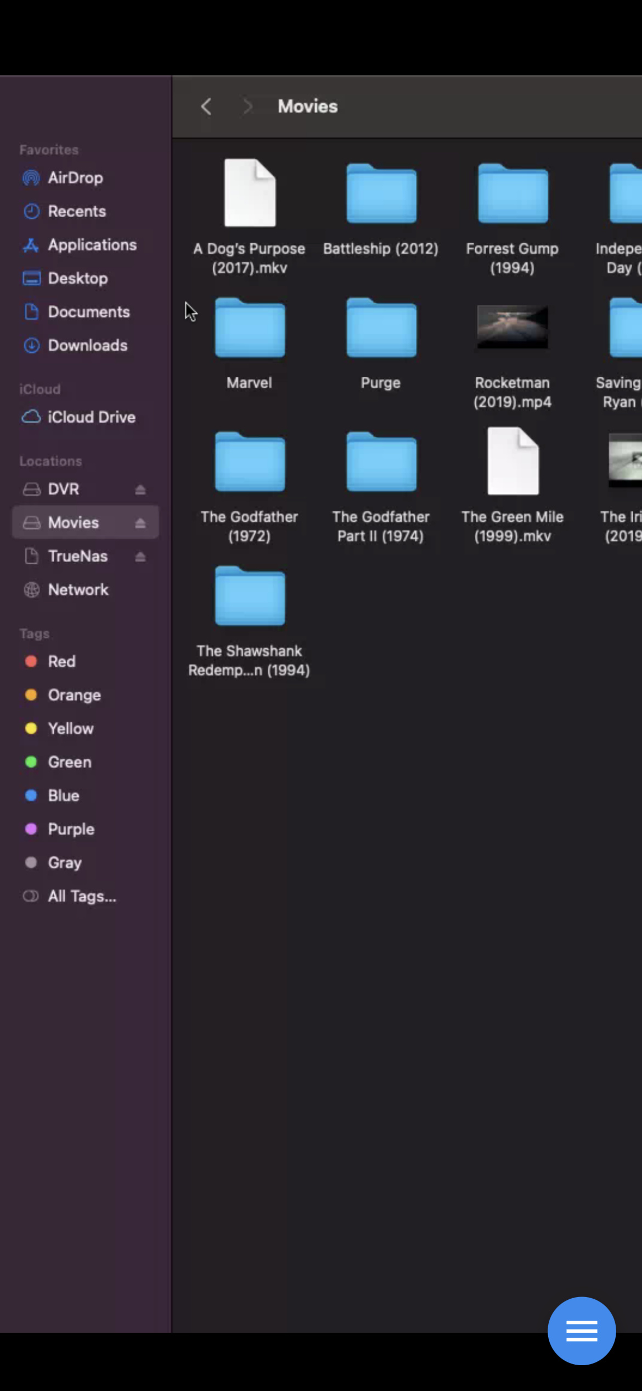642x1391 pixels.
Task: Open the Battleship (2012) folder
Action: [x=381, y=195]
